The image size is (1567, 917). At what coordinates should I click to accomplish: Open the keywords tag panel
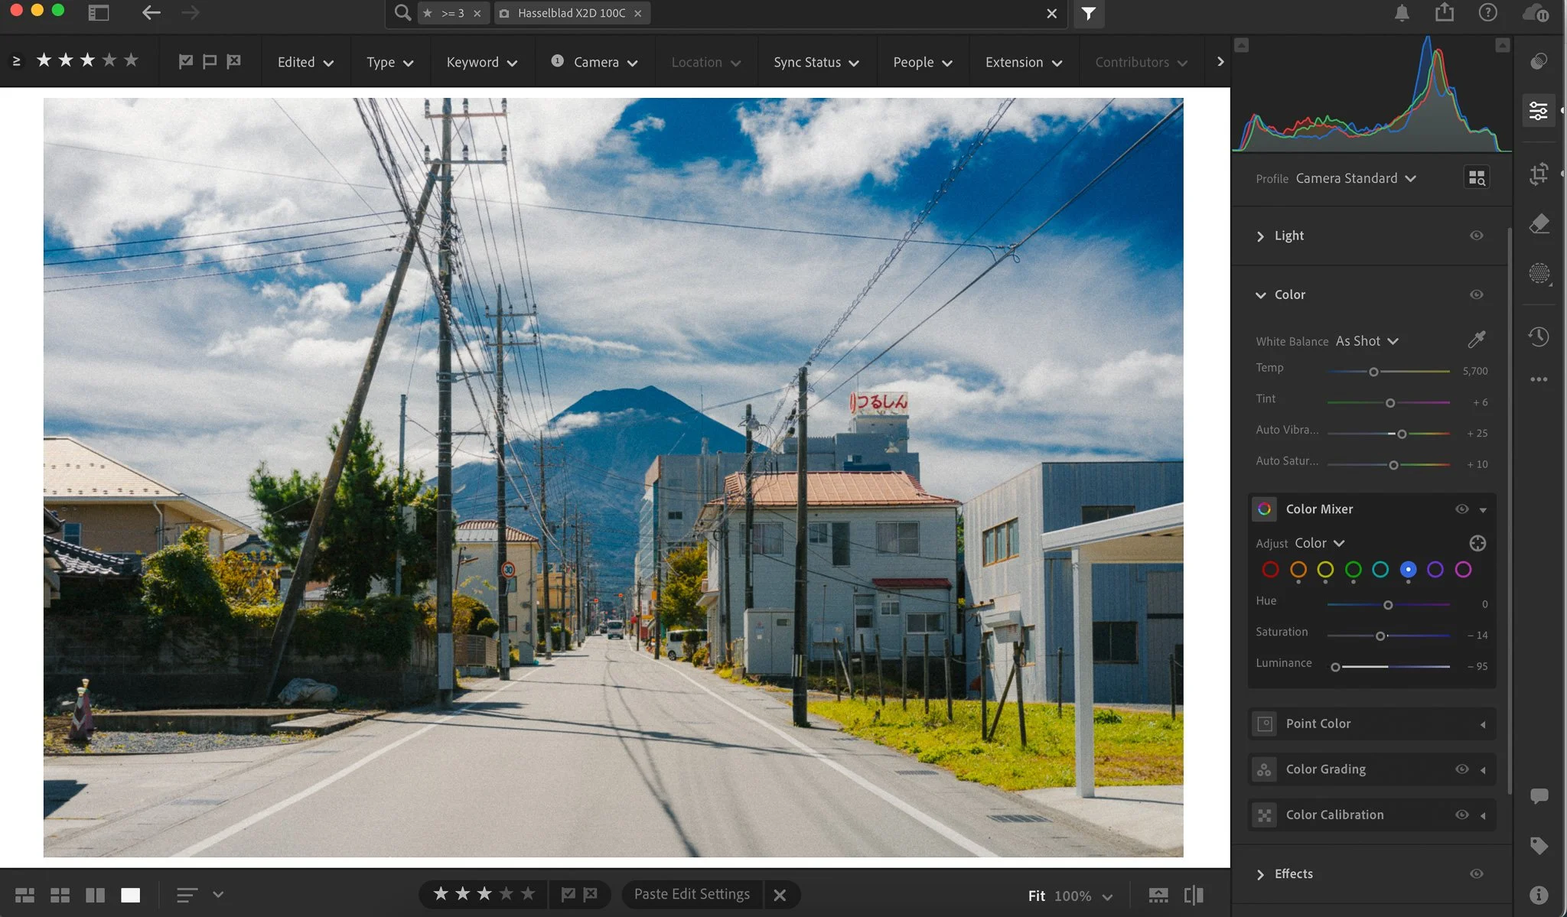point(1539,845)
